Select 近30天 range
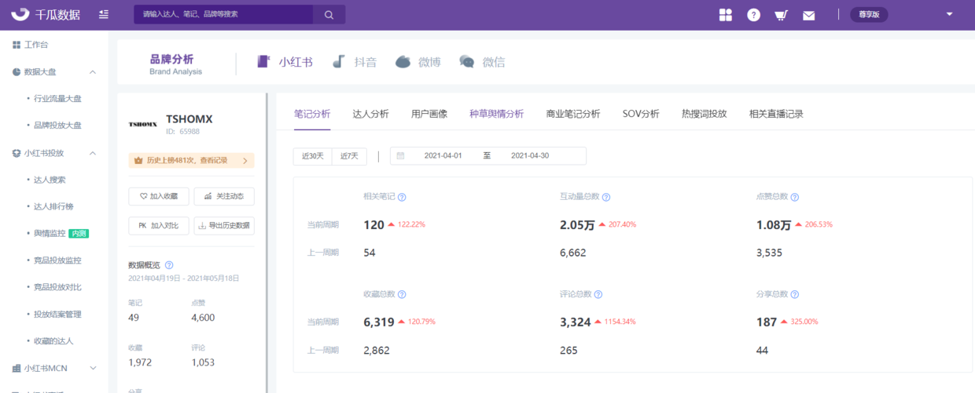Screen dimensions: 975x393 coord(312,156)
